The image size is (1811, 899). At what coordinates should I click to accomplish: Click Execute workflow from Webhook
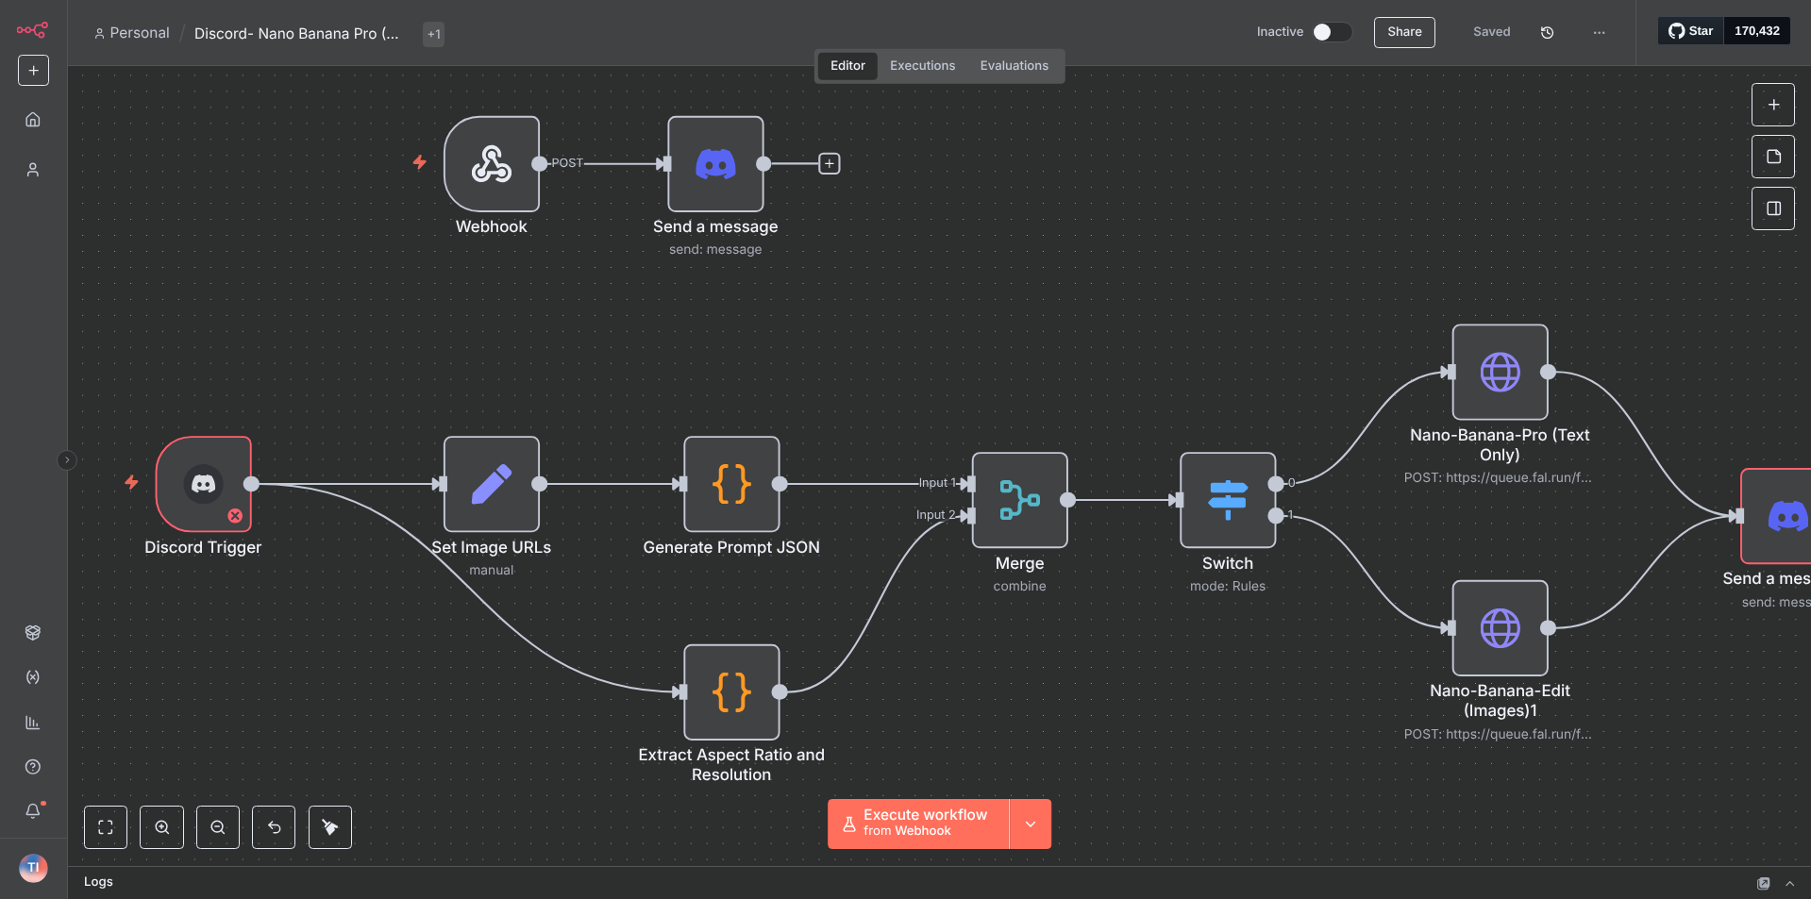918,824
